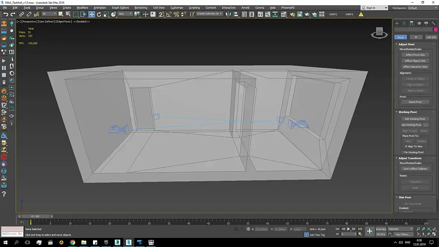
Task: Open the Workspaces Default dropdown
Action: pos(422,8)
